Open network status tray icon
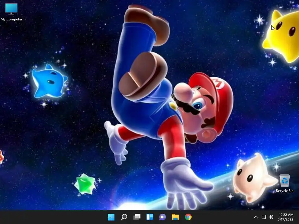Screen dimensions: 299x224 coord(264,217)
